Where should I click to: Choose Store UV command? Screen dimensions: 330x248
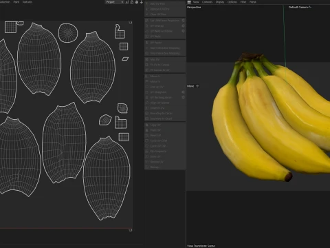click(x=165, y=156)
